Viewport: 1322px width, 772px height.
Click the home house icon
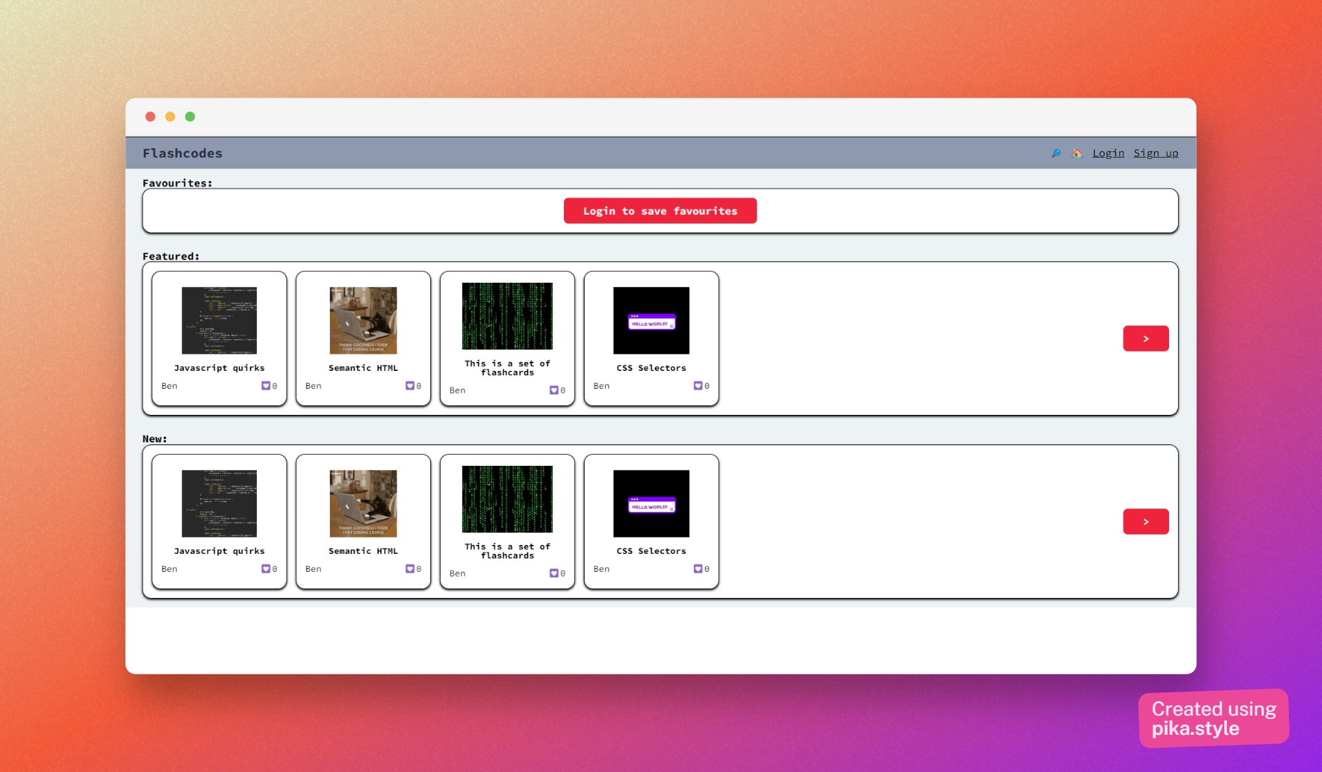point(1077,153)
